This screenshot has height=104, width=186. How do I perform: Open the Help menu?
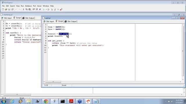(52, 6)
